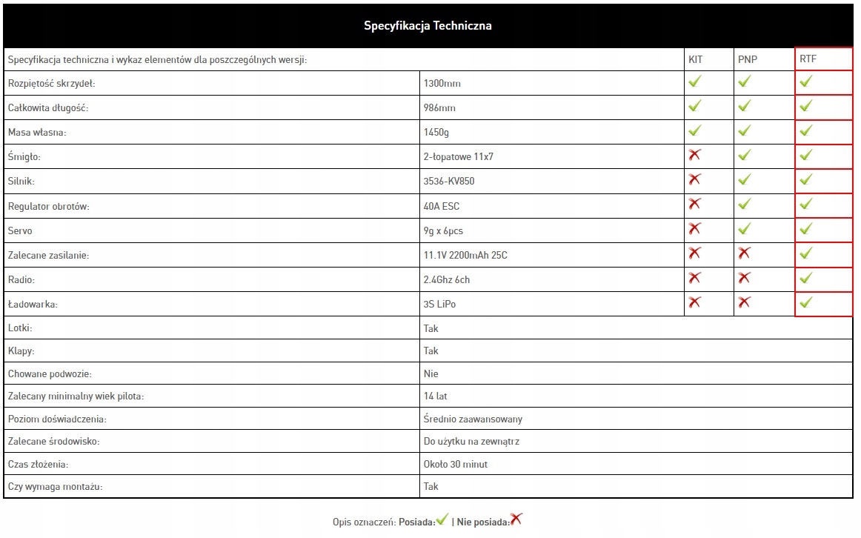Select the PNP column header
This screenshot has width=861, height=538.
point(747,59)
